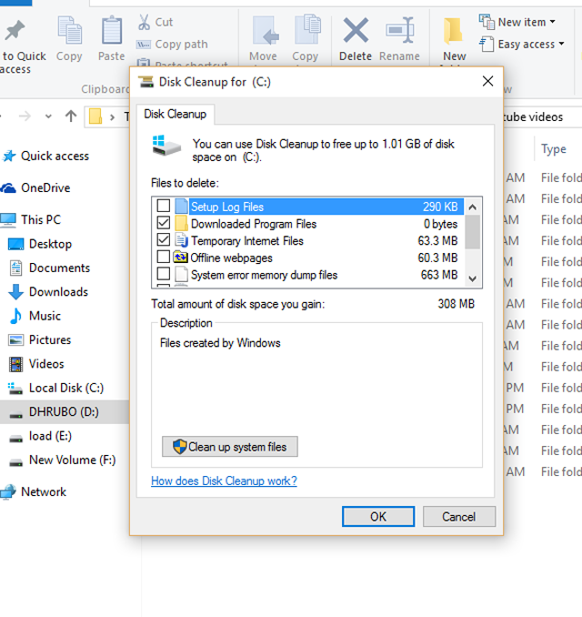This screenshot has width=582, height=617.
Task: Check System error memory dump files checkbox
Action: point(163,274)
